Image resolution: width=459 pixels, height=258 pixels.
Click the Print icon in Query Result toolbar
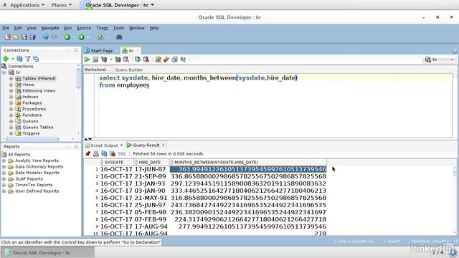(x=96, y=153)
